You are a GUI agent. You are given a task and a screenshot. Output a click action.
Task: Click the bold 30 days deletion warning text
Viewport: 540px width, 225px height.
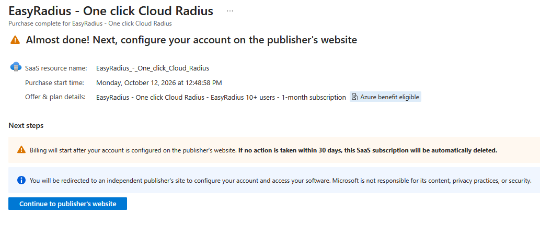368,150
